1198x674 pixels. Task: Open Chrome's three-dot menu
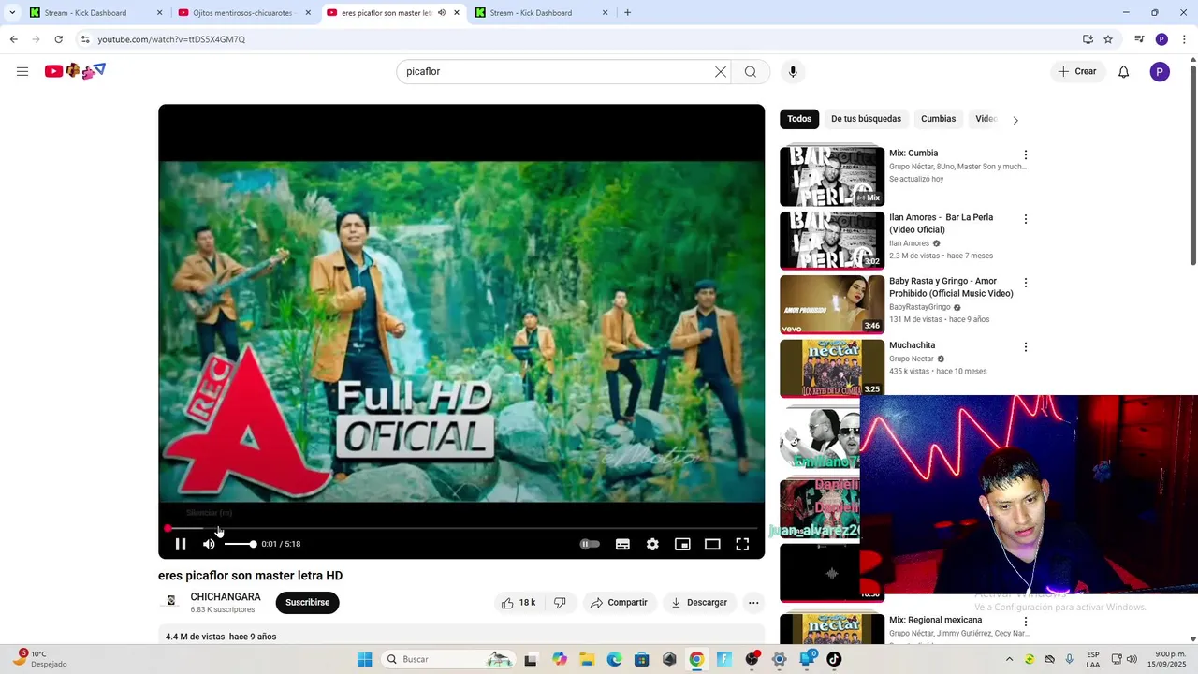click(x=1185, y=39)
